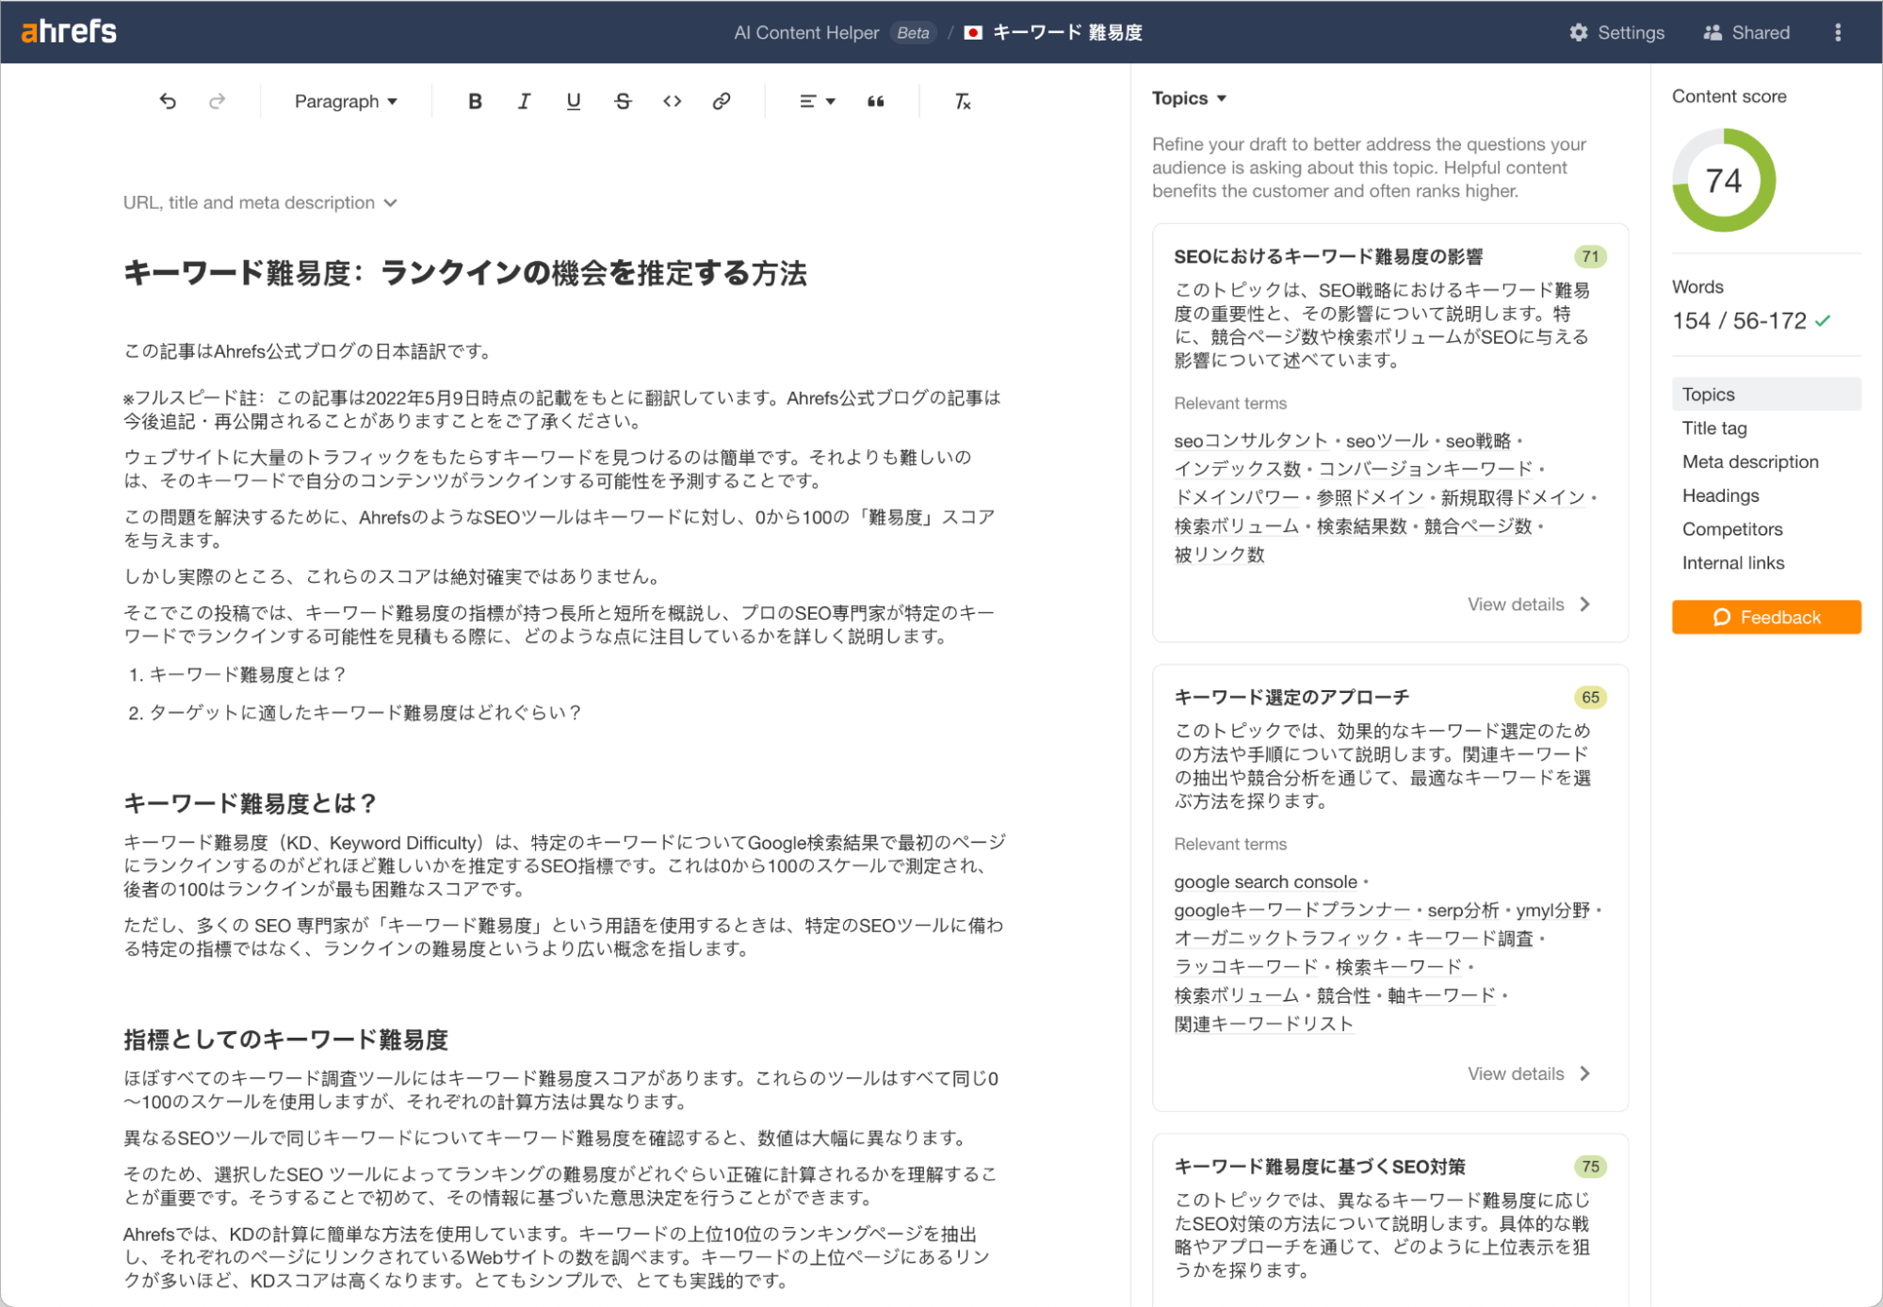Screen dimensions: 1883x1307
Task: Click the キーワード難易度とは？ heading
Action: pyautogui.click(x=251, y=803)
